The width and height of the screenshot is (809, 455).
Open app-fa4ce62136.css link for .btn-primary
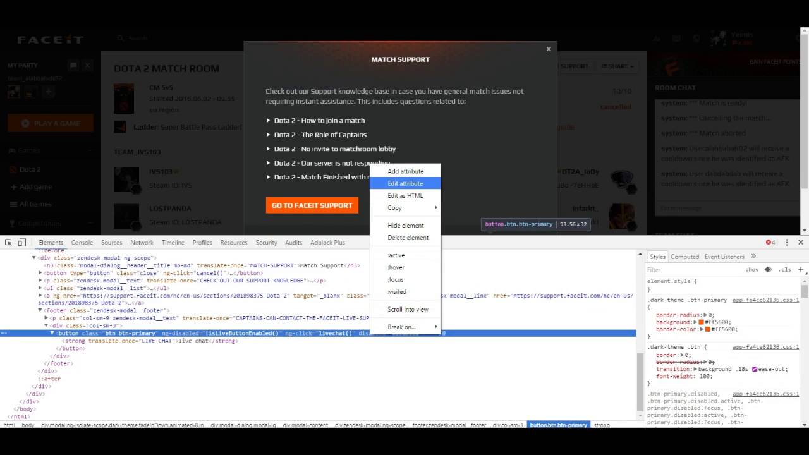765,300
